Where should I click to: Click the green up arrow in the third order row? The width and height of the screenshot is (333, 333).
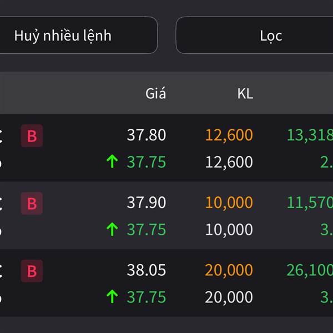(112, 297)
